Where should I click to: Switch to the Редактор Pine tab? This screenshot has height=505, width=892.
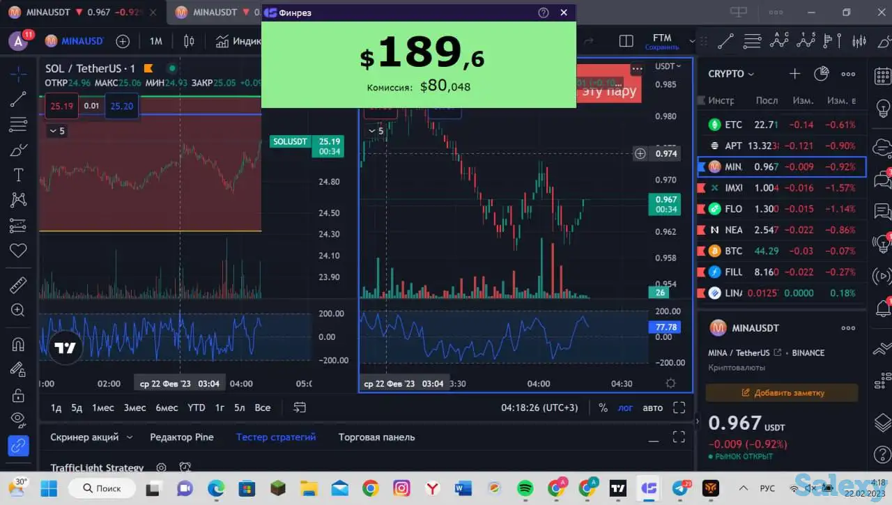[x=181, y=437]
